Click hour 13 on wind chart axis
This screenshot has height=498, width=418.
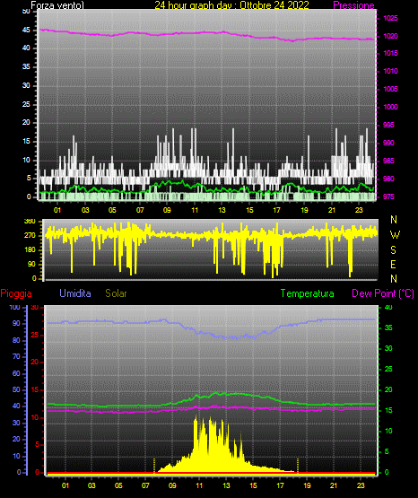click(x=222, y=210)
